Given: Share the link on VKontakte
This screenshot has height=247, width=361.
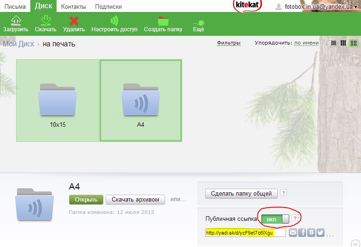Looking at the screenshot, I should [311, 233].
